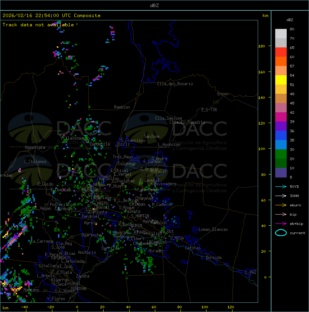
Task: Click the cyan 50YD arrow symbol
Action: pyautogui.click(x=281, y=186)
